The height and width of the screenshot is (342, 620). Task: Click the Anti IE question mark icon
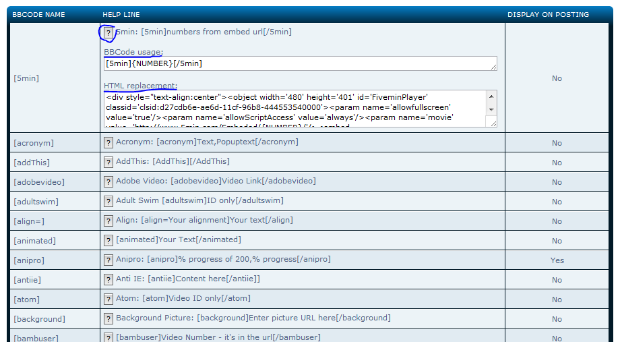point(108,279)
